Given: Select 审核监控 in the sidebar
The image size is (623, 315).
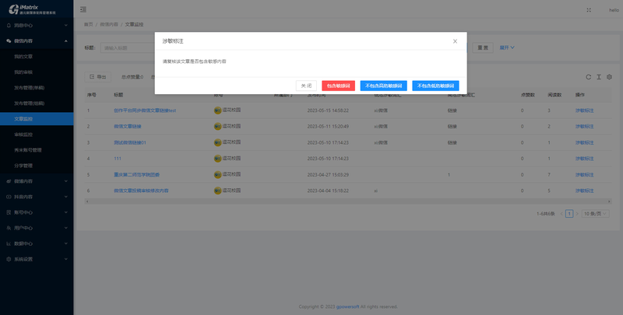Looking at the screenshot, I should coord(23,135).
